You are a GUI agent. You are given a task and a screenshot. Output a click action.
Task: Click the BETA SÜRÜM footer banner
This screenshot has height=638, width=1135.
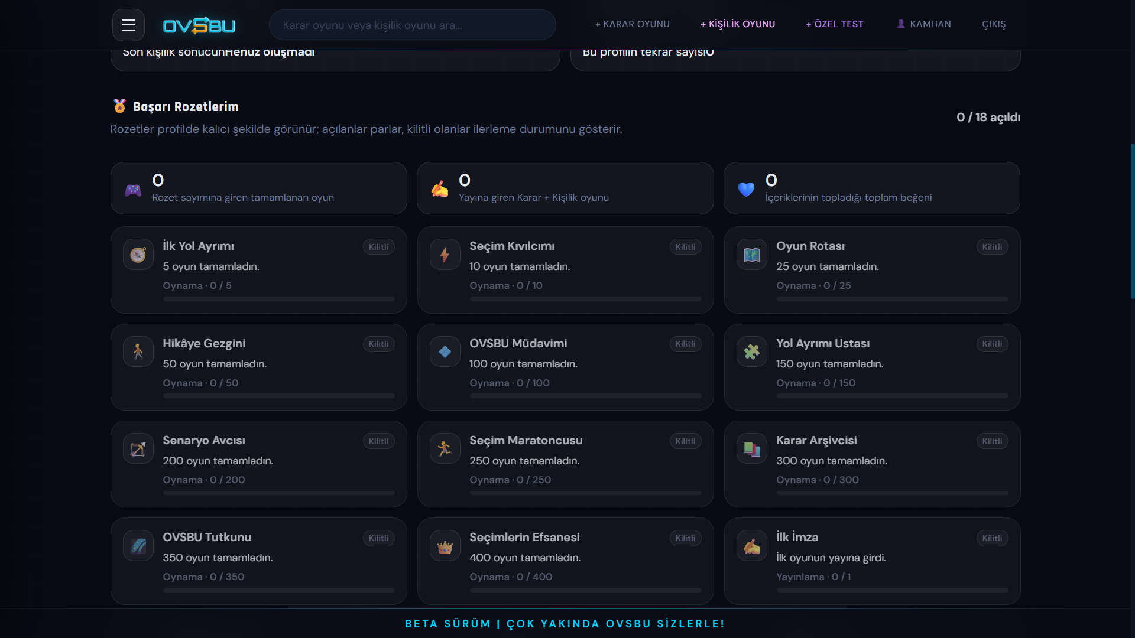pyautogui.click(x=565, y=624)
